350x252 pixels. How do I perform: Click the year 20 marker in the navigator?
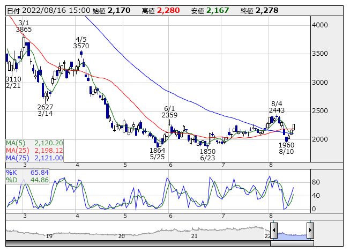(x=122, y=236)
